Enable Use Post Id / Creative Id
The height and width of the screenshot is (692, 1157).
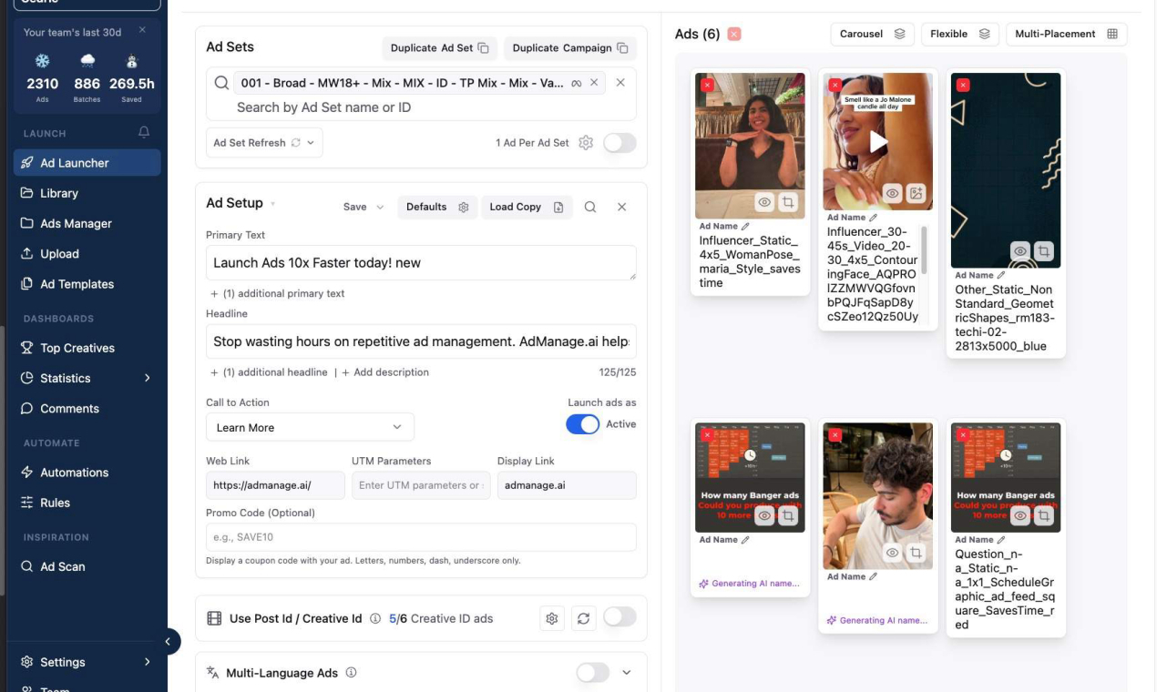(619, 617)
